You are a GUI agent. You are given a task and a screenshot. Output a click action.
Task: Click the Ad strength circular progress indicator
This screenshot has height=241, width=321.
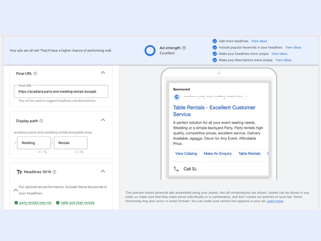[x=150, y=50]
